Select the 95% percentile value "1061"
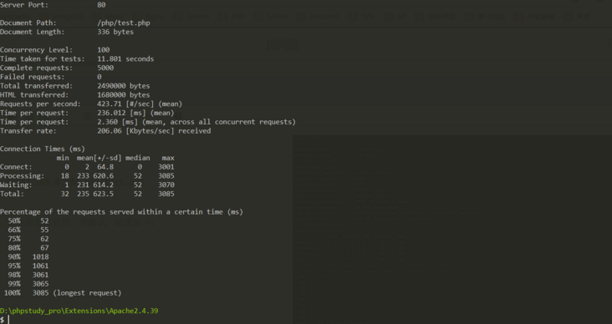 (41, 266)
